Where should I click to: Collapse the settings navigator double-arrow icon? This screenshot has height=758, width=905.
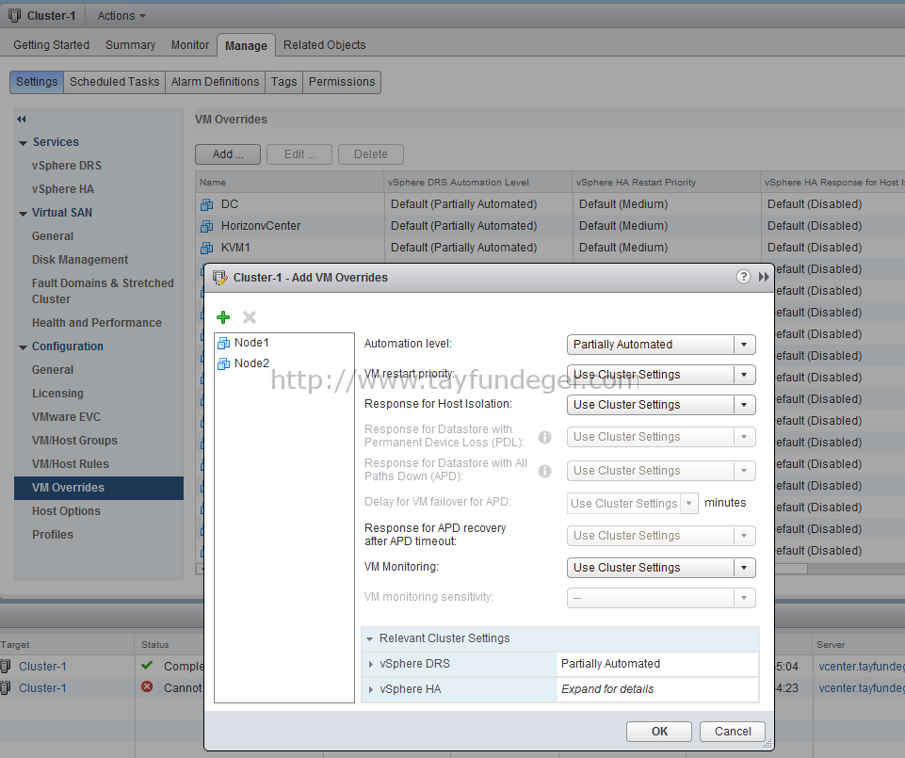pyautogui.click(x=22, y=119)
